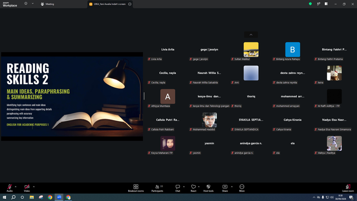Toggle the side panel layout icon
The height and width of the screenshot is (201, 357).
click(x=326, y=4)
